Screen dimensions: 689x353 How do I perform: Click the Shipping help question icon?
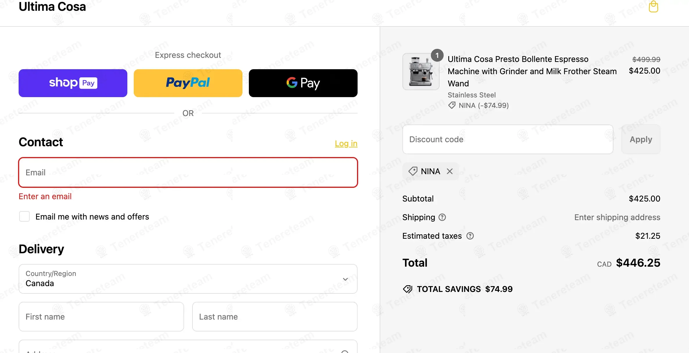coord(442,217)
